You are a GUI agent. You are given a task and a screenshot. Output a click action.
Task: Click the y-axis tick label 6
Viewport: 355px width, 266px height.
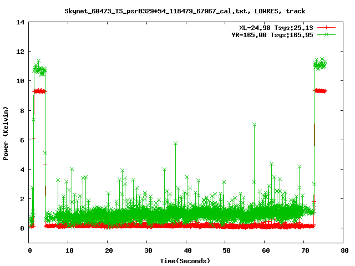click(22, 140)
